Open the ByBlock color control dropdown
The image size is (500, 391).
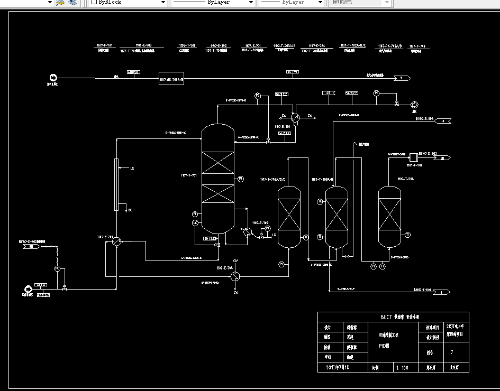[x=129, y=2]
